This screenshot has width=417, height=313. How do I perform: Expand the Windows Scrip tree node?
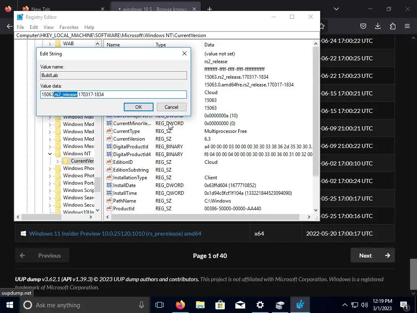point(50,190)
